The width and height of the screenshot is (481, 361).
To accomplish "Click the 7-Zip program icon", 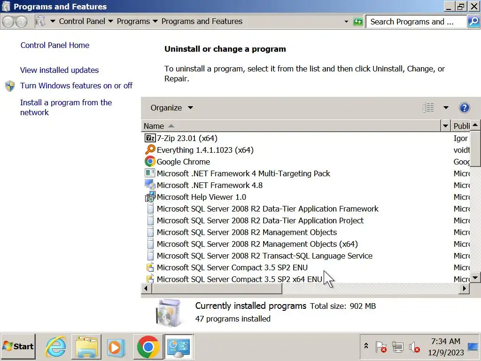I will pos(150,138).
